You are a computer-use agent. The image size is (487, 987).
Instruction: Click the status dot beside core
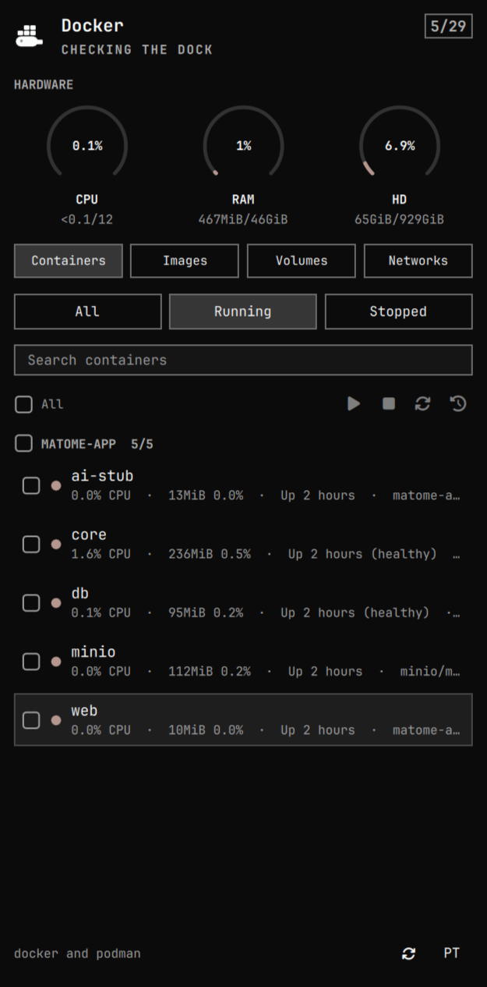[56, 544]
